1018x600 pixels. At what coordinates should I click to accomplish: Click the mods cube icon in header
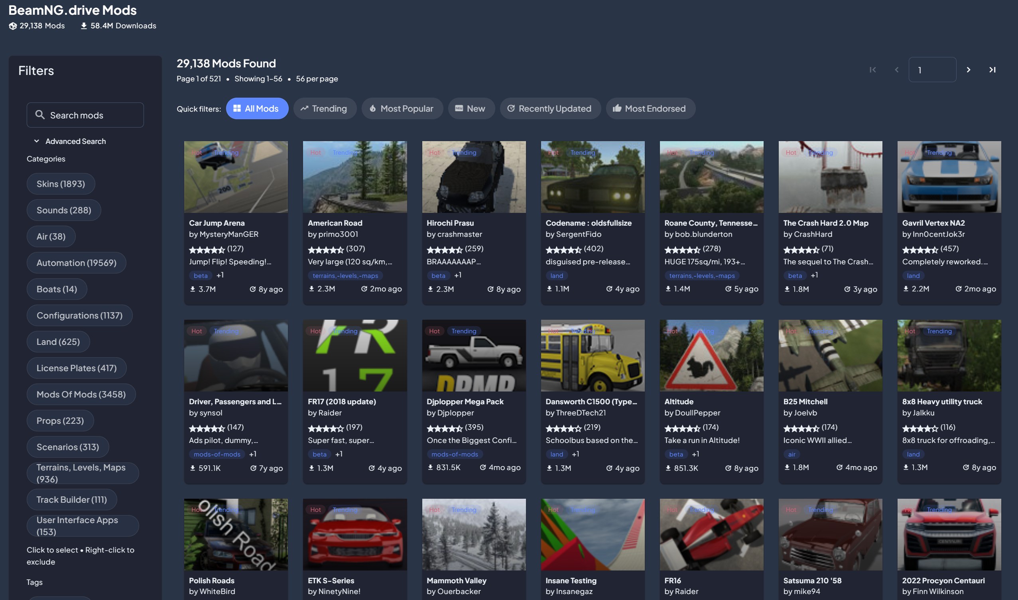coord(13,26)
